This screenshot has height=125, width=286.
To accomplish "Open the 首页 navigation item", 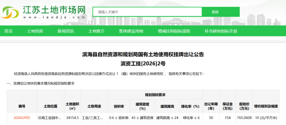I will tap(8, 31).
